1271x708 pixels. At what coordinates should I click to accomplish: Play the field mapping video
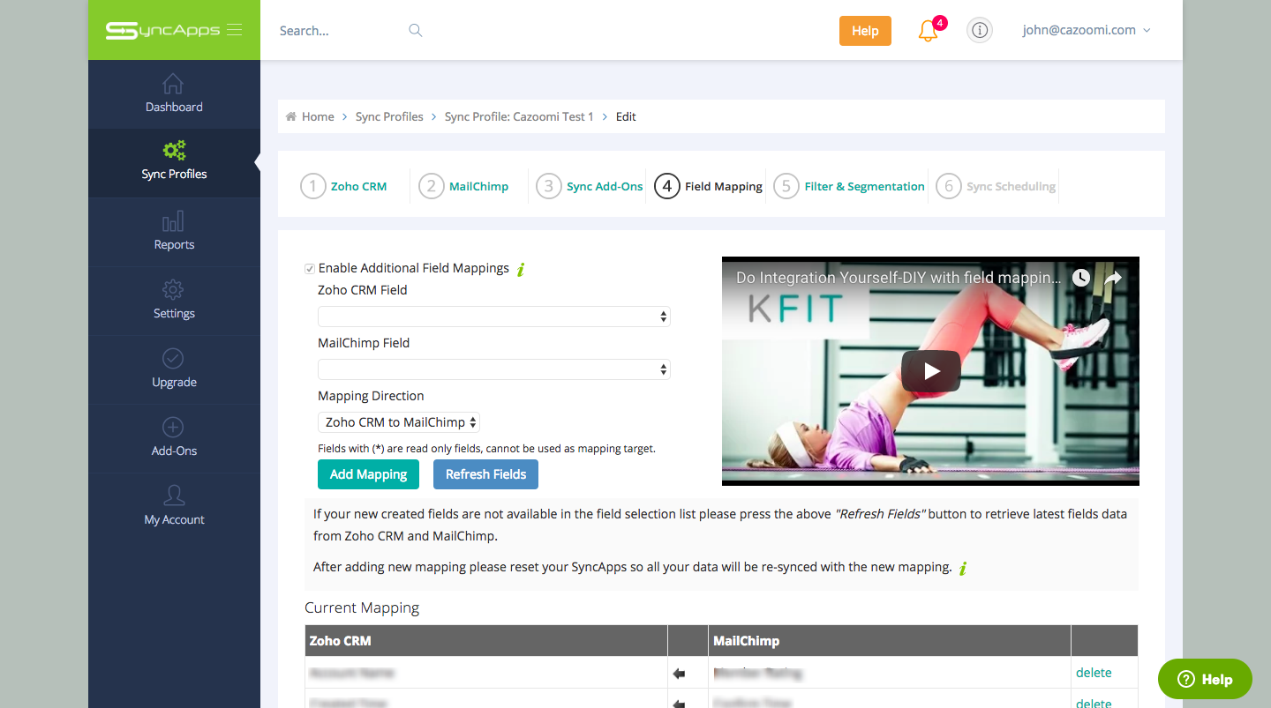click(x=930, y=371)
